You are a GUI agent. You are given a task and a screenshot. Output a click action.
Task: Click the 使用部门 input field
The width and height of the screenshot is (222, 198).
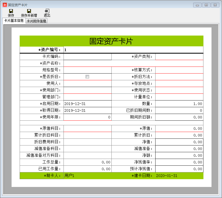click(x=87, y=90)
